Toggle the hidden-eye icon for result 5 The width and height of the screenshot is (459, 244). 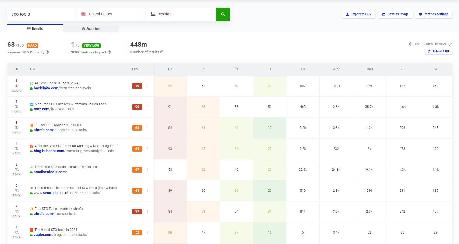[x=16, y=169]
